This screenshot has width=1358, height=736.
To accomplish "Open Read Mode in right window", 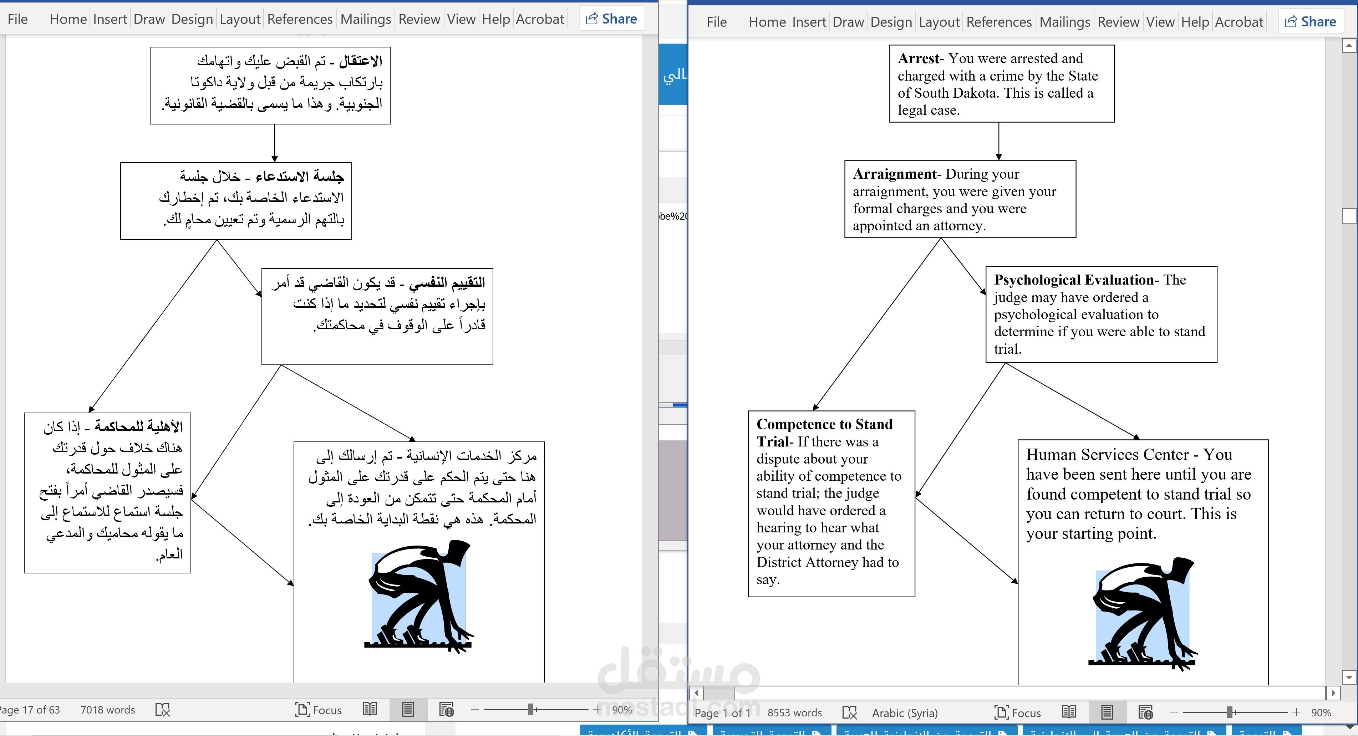I will coord(1069,712).
